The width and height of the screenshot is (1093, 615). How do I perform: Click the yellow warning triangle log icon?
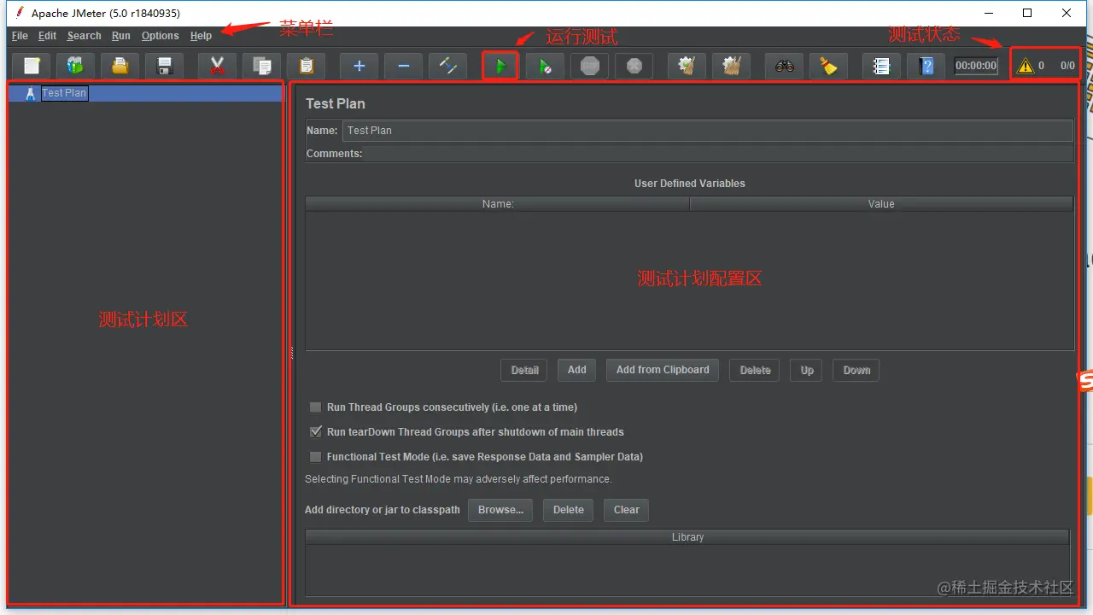[x=1025, y=66]
